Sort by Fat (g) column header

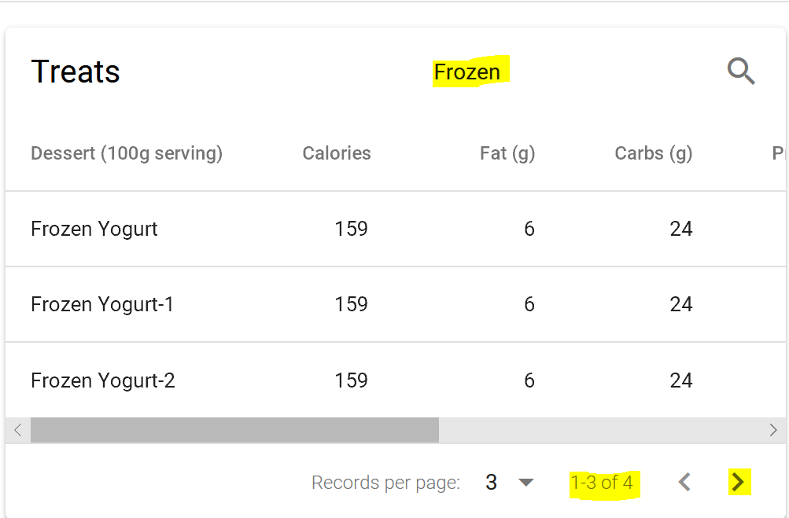(507, 153)
